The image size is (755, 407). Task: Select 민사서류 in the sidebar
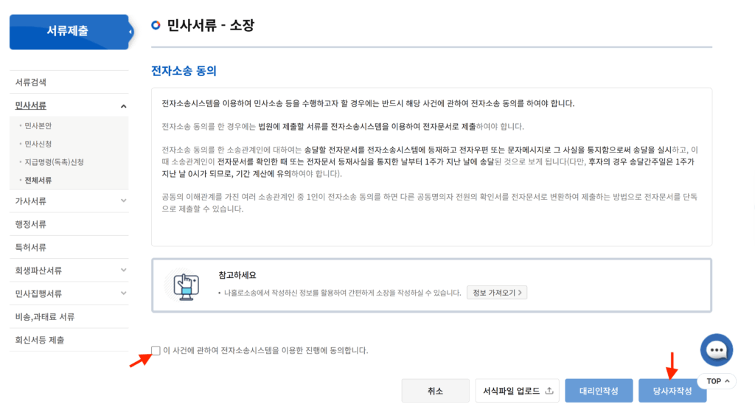tap(31, 105)
